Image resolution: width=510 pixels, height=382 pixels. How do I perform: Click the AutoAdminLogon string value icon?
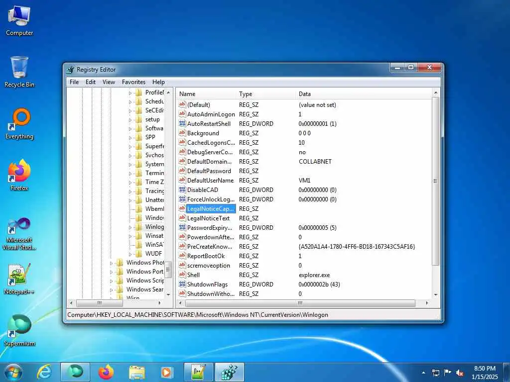[182, 114]
